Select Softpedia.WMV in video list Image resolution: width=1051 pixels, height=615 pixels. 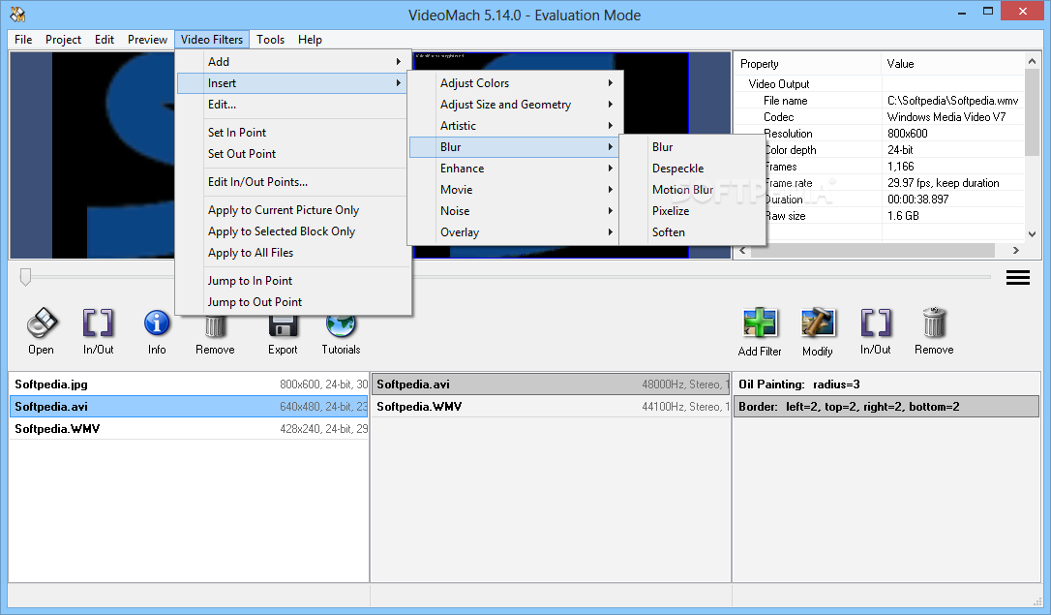189,428
